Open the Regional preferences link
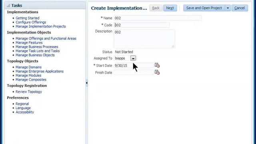The width and height of the screenshot is (256, 144). pos(22,104)
